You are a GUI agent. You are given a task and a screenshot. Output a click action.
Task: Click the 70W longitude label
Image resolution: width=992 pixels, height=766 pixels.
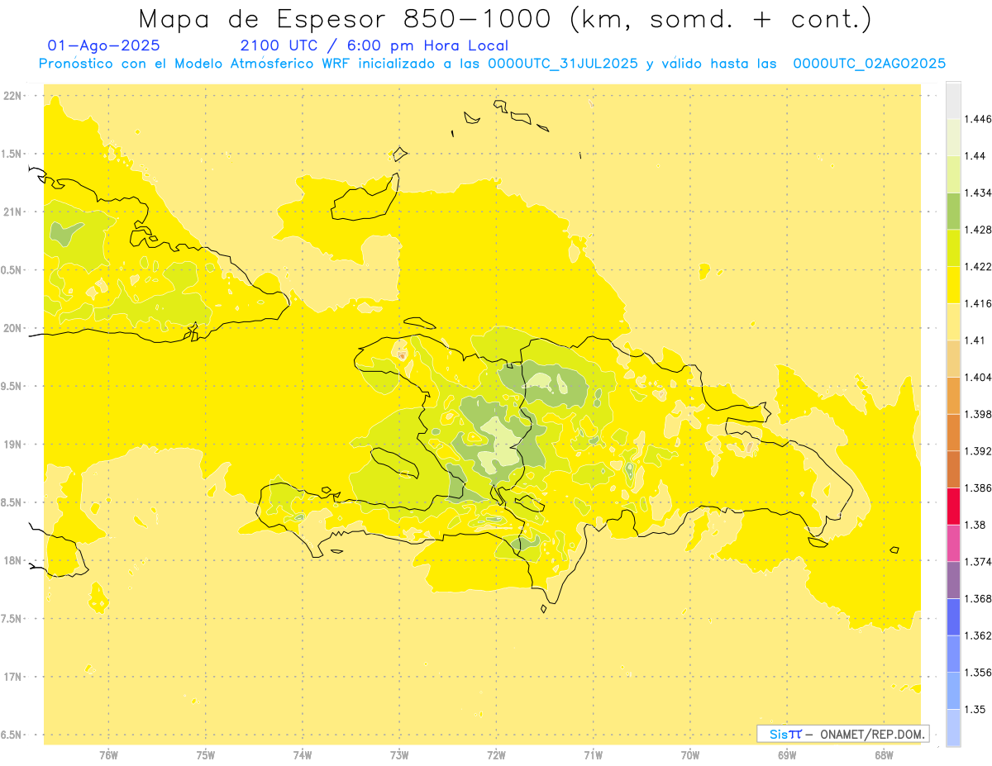pyautogui.click(x=690, y=754)
